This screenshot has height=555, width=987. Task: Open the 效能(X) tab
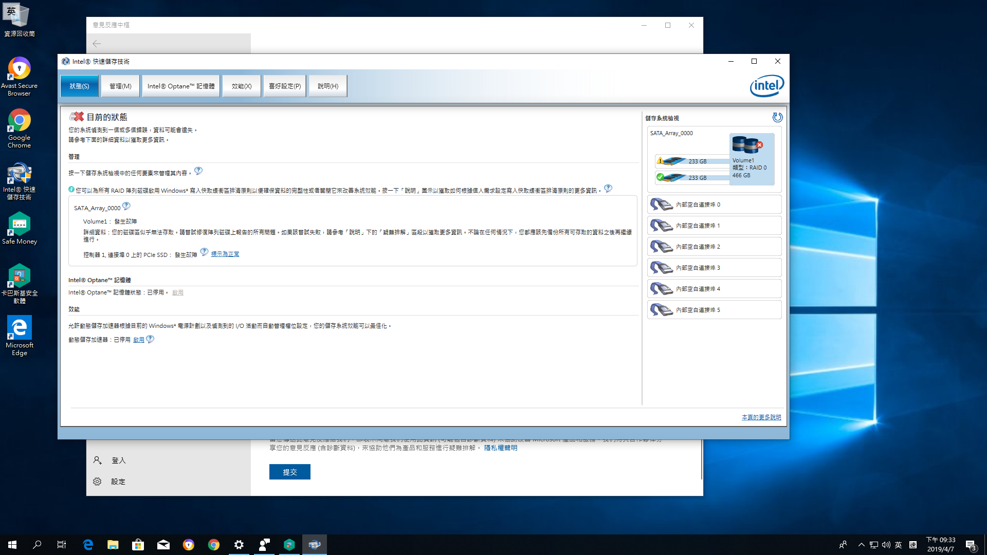[242, 86]
